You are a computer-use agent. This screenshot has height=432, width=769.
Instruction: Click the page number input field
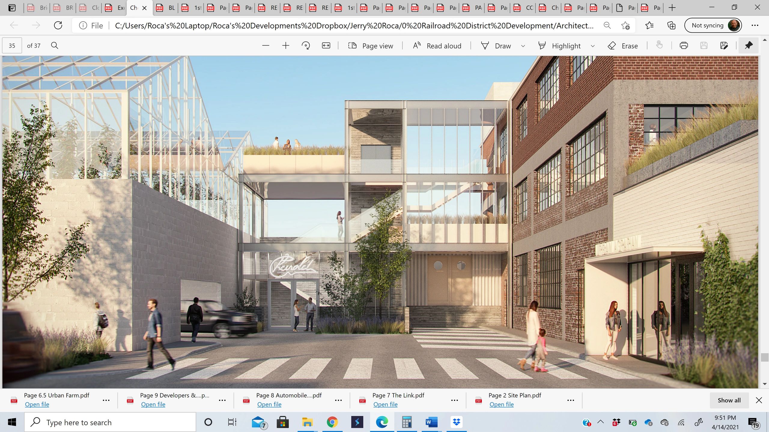click(12, 46)
